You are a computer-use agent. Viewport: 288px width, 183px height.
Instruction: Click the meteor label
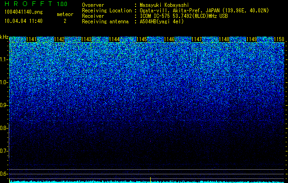65,14
